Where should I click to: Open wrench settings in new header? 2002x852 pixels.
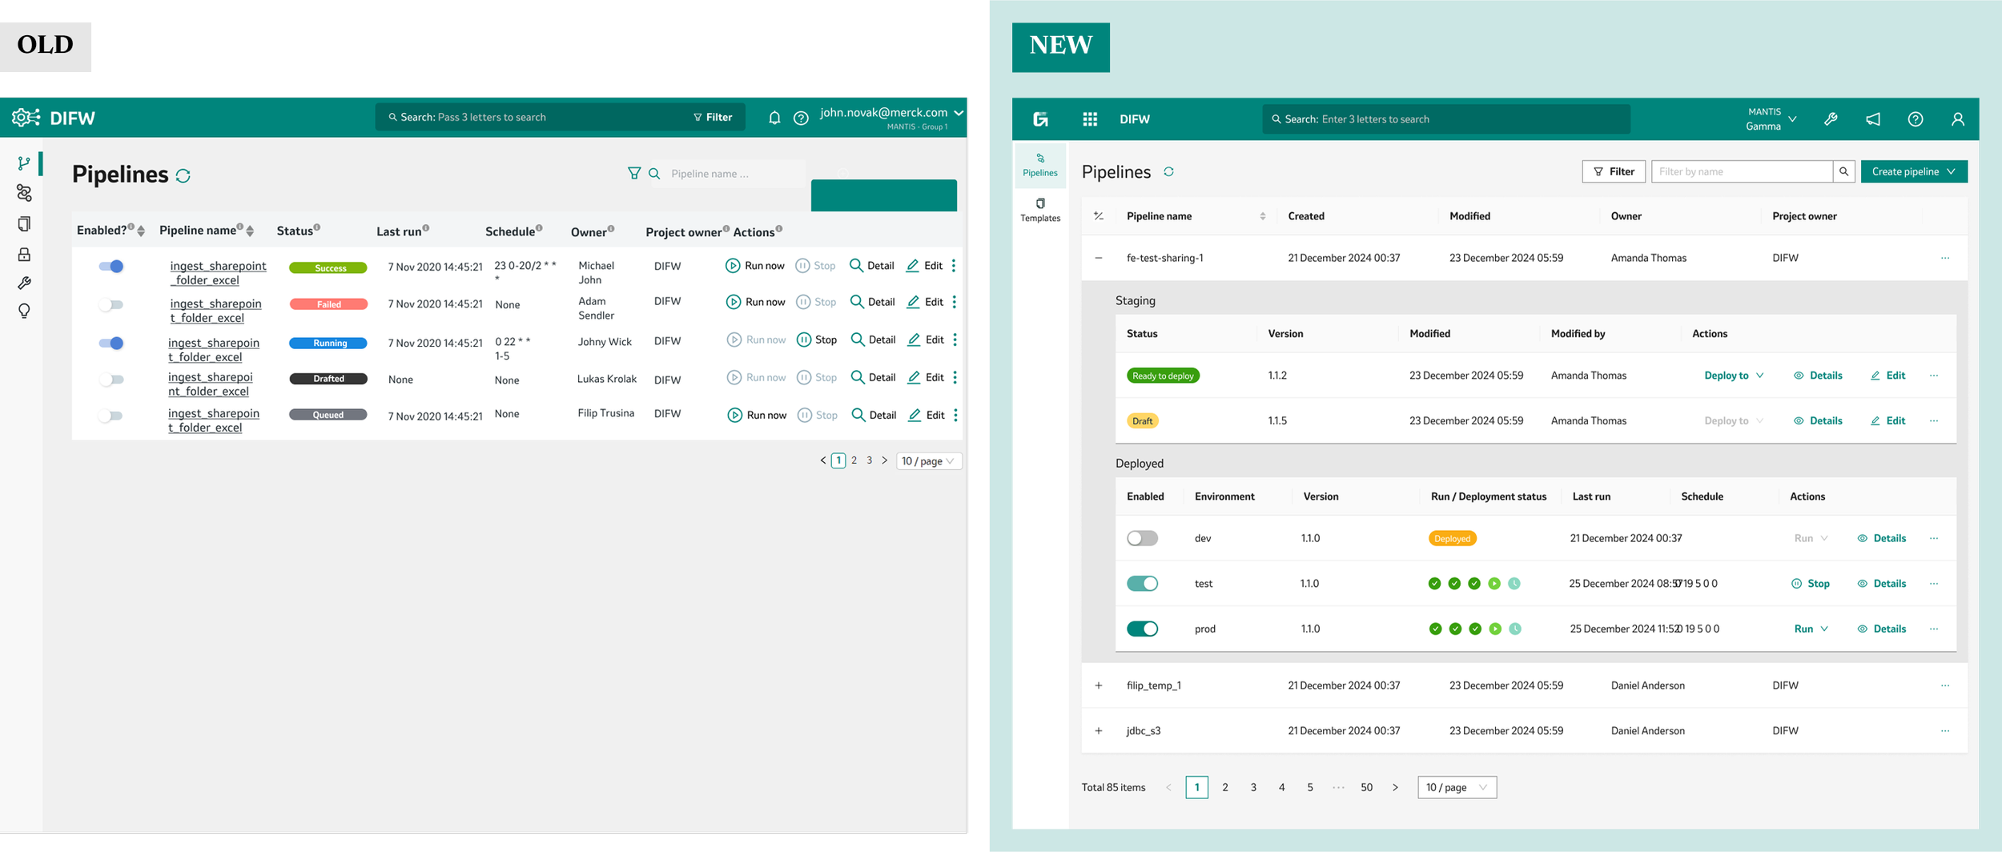(x=1831, y=119)
